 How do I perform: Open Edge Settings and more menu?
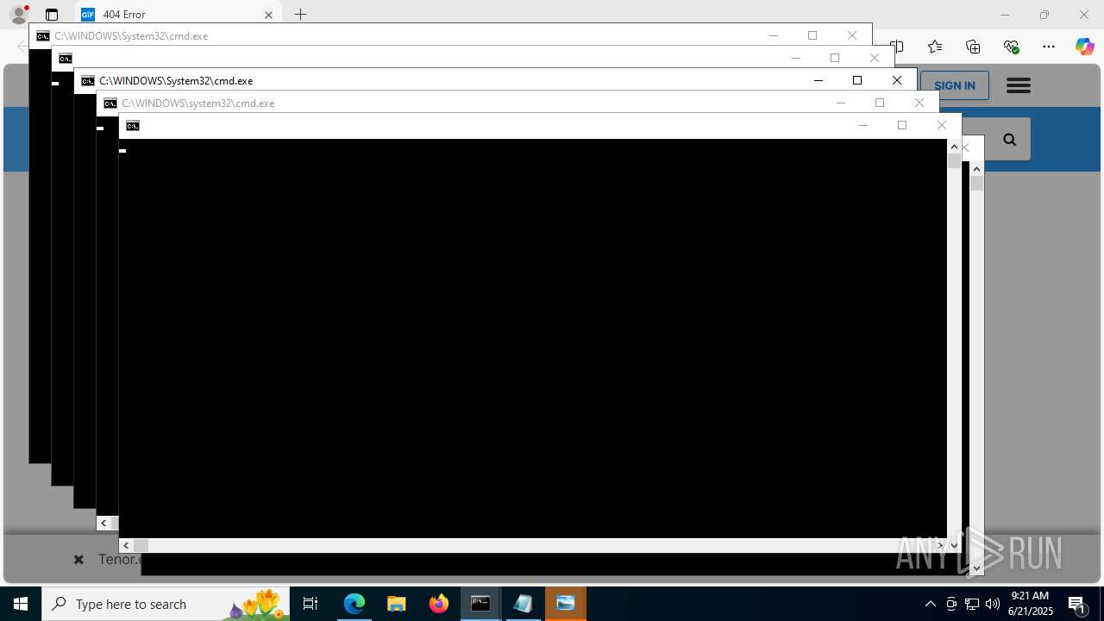[1049, 47]
